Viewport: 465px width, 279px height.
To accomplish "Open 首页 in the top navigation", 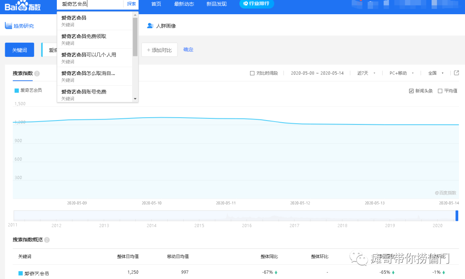I will coord(156,4).
